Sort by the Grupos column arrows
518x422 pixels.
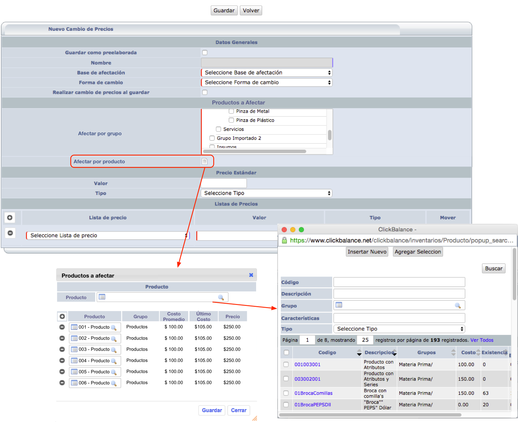(453, 352)
